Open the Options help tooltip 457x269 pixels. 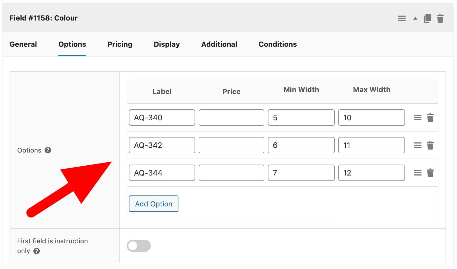(x=48, y=150)
